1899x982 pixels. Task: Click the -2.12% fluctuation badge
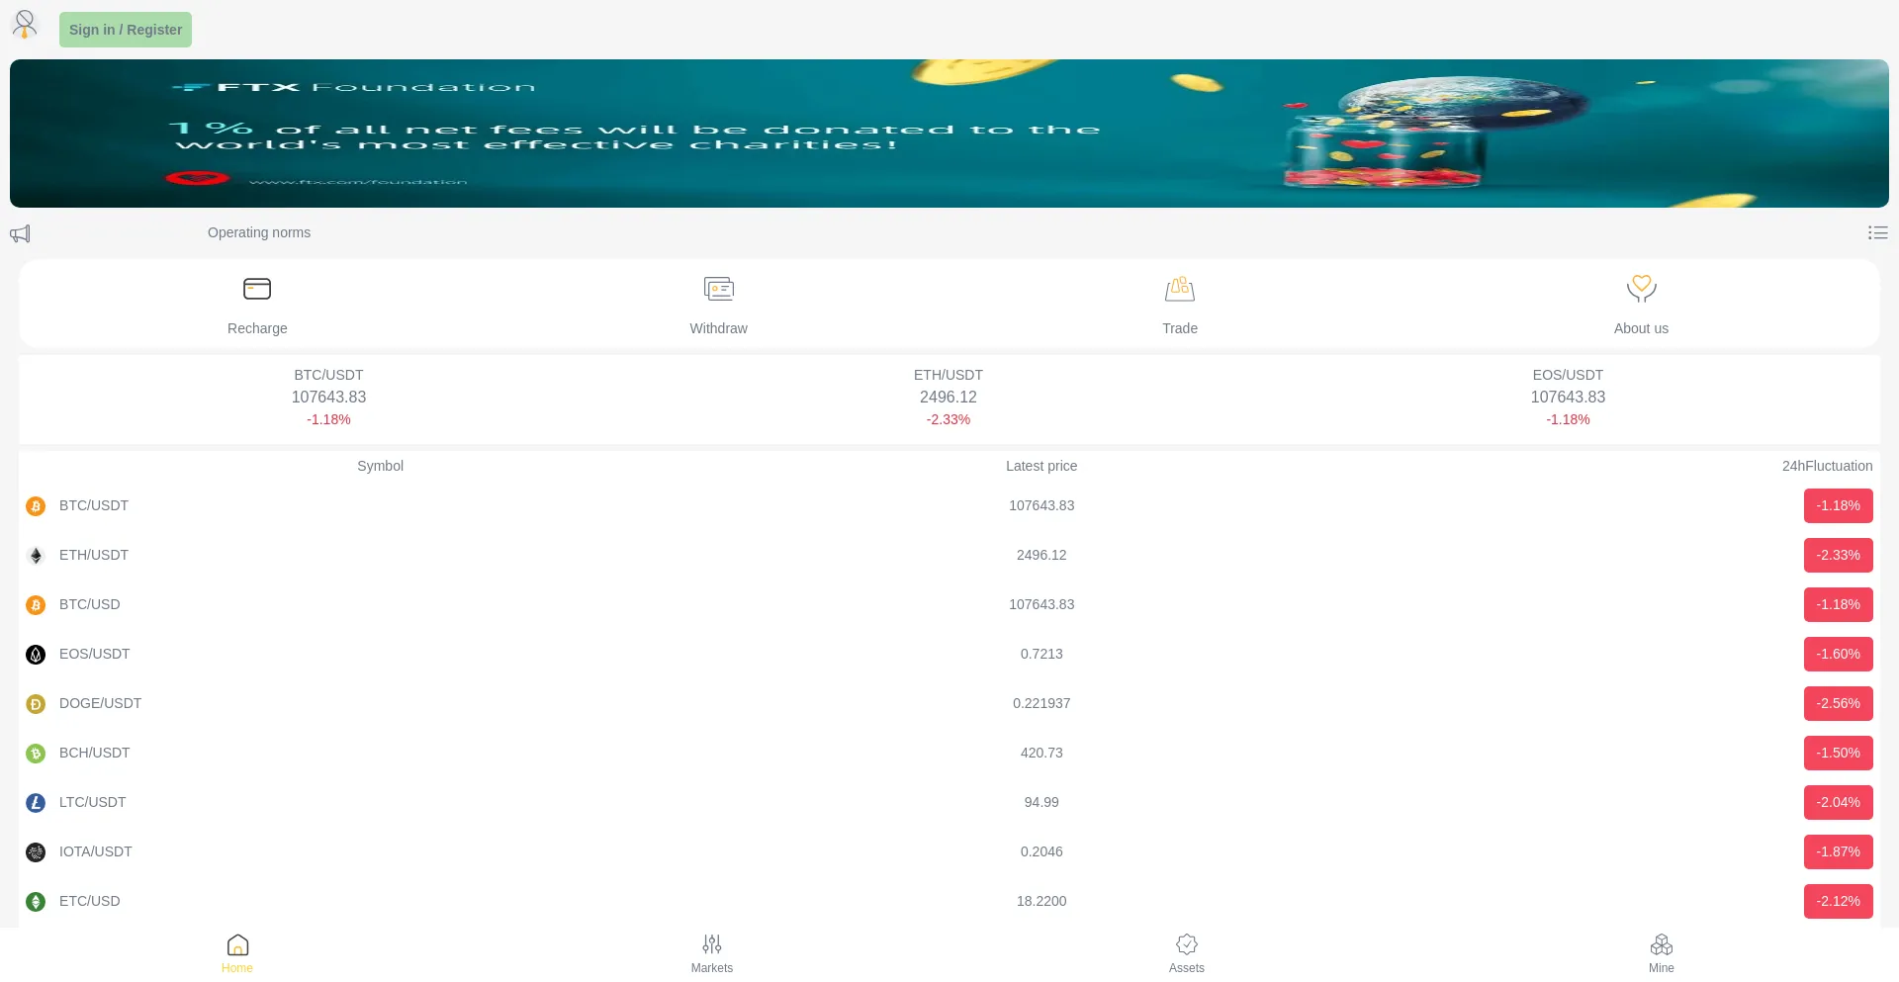click(x=1838, y=901)
